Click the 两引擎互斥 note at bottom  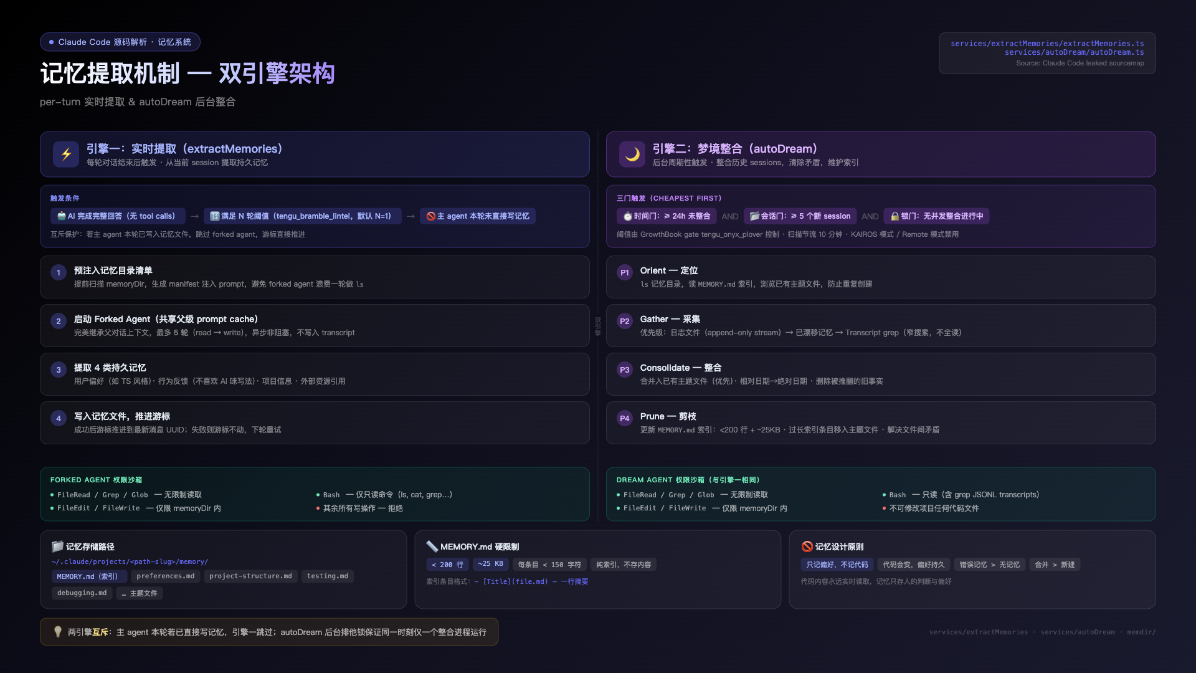click(x=269, y=632)
